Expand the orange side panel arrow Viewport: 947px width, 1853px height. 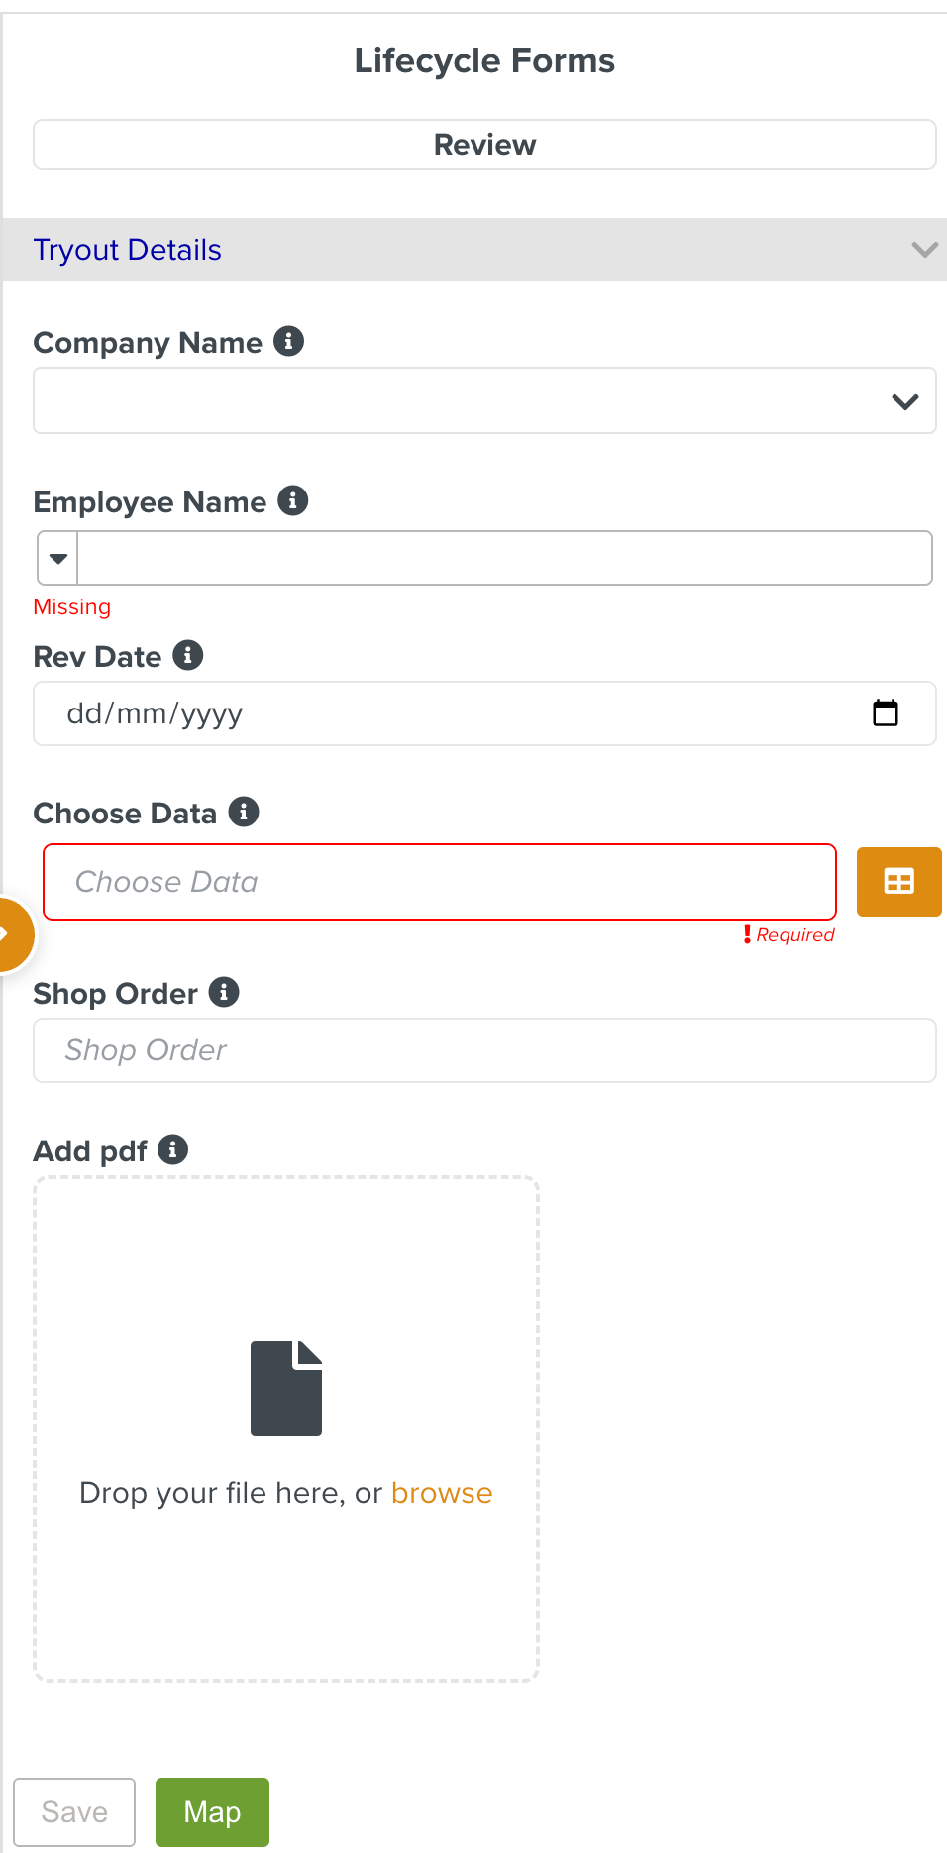tap(10, 934)
